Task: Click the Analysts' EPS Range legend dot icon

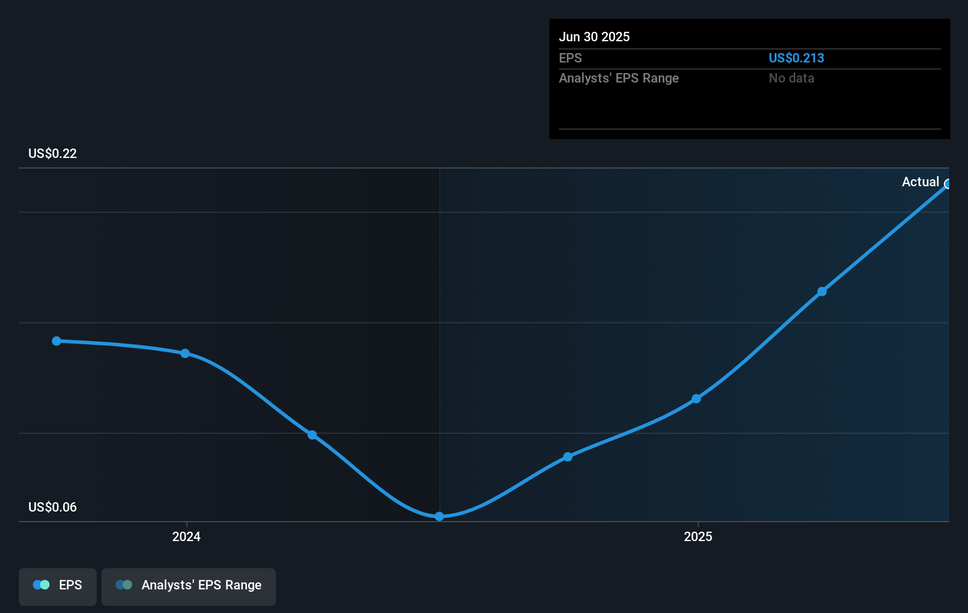Action: 124,585
